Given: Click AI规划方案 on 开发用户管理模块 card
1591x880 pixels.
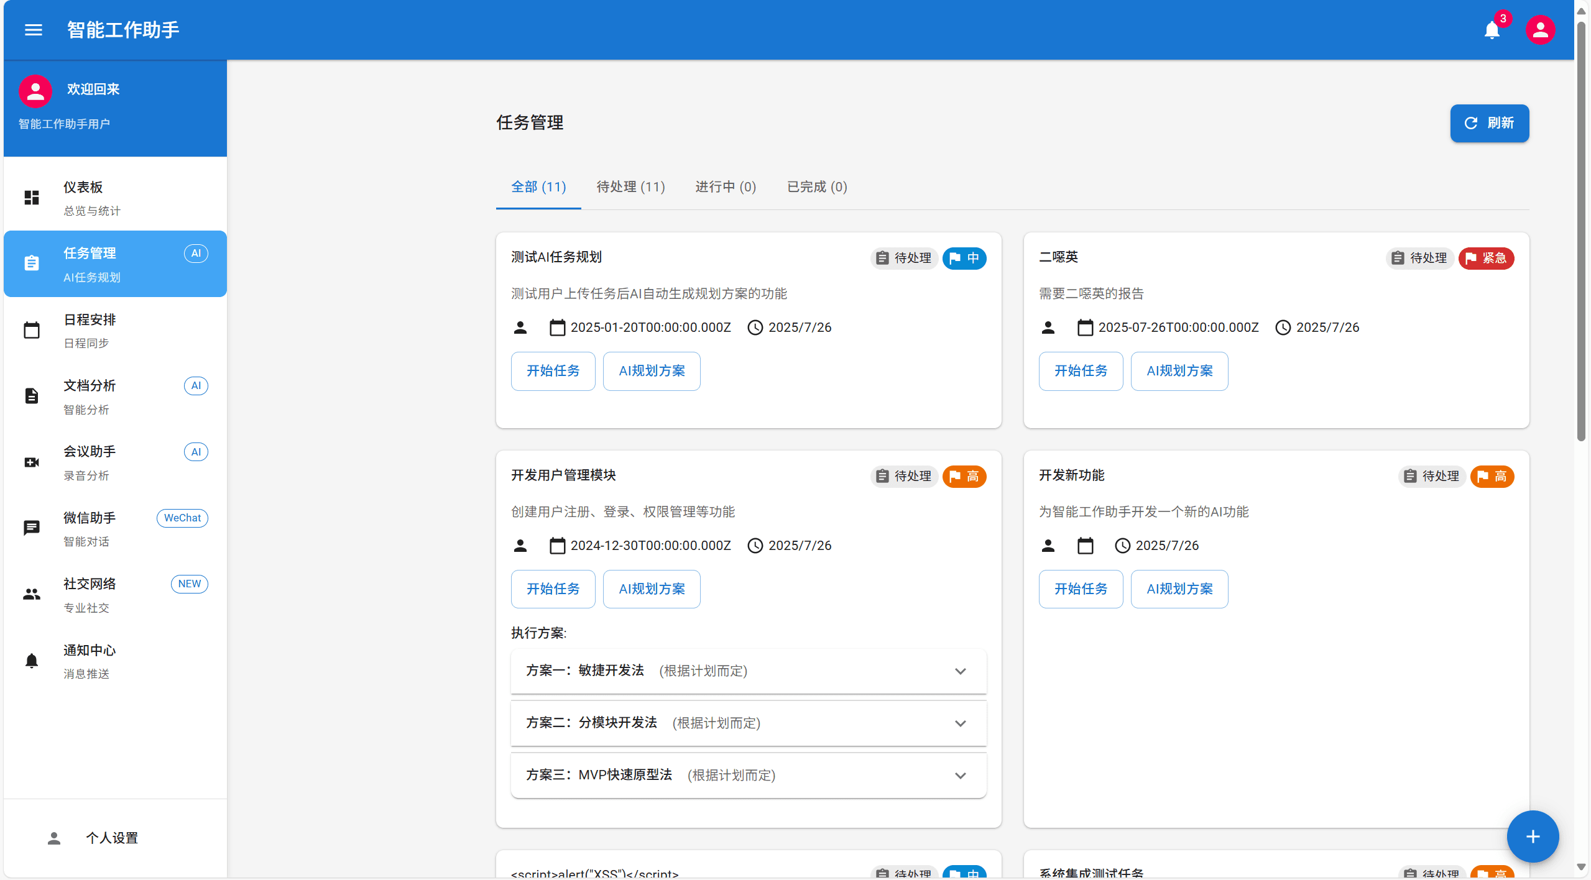Looking at the screenshot, I should [x=652, y=590].
